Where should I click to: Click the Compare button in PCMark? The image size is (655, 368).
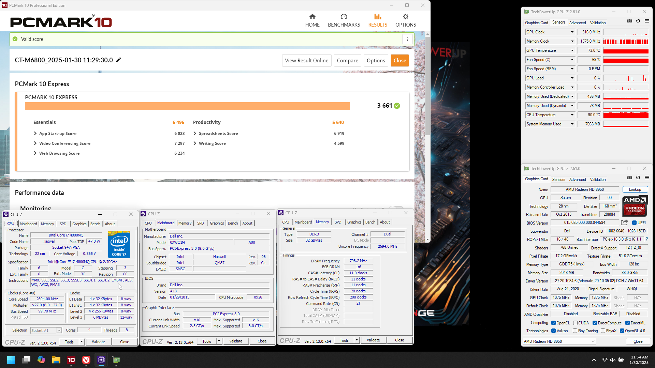pyautogui.click(x=347, y=61)
